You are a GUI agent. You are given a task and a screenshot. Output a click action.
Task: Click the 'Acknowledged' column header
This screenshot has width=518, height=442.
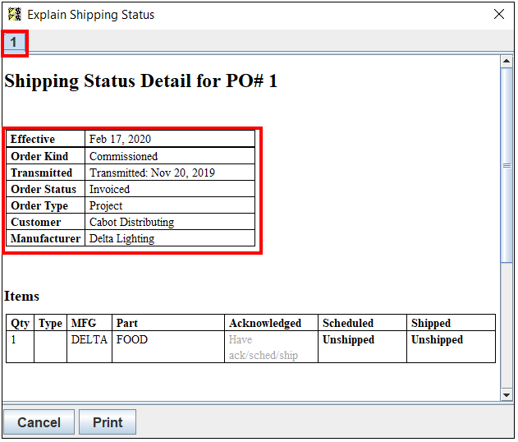click(x=265, y=324)
